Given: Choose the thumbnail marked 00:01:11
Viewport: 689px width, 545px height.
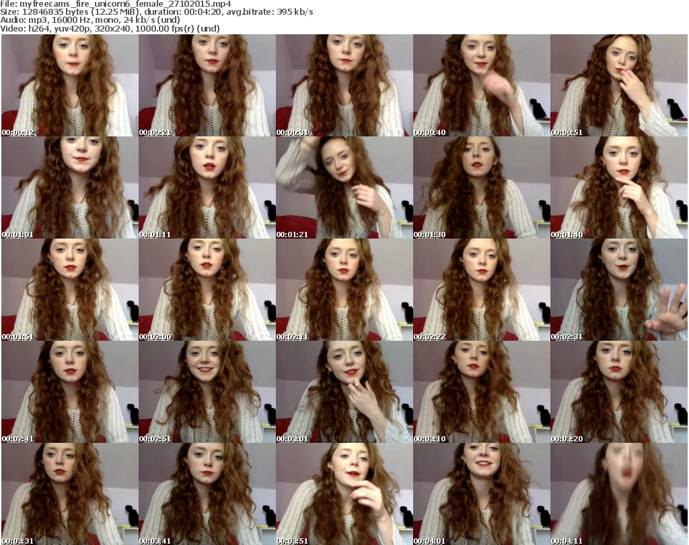Looking at the screenshot, I should pyautogui.click(x=207, y=187).
